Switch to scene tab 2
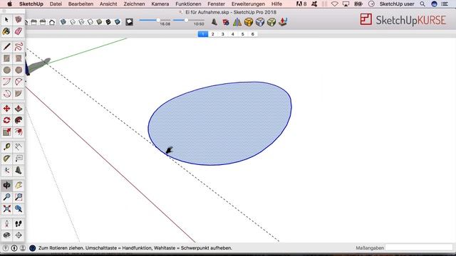The width and height of the screenshot is (456, 256). tap(213, 34)
